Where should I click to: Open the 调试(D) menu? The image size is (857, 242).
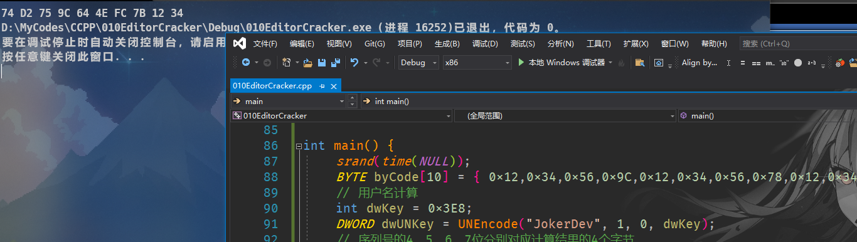(485, 44)
